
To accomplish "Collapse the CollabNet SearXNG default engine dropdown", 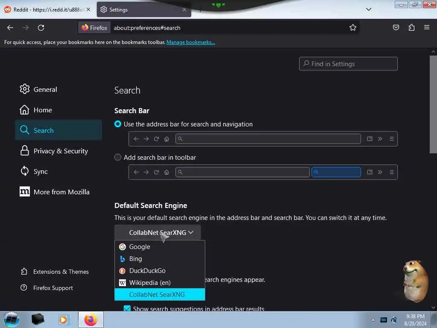I will tap(157, 232).
